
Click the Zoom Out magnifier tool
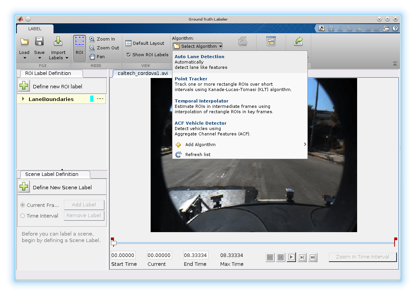92,48
